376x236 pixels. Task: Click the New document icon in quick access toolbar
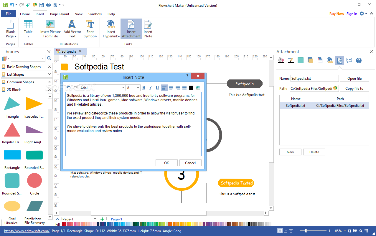point(28,5)
